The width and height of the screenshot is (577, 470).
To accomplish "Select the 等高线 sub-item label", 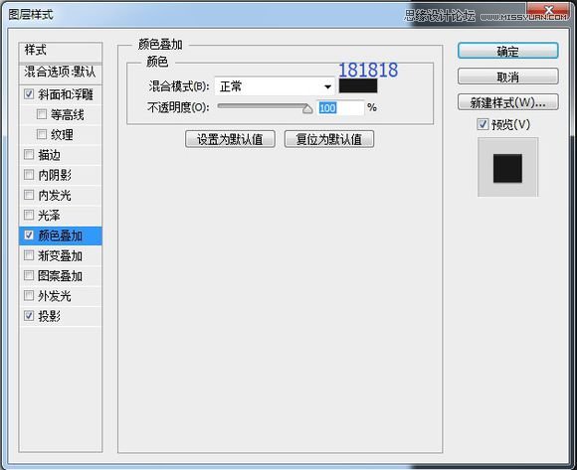I will click(68, 115).
